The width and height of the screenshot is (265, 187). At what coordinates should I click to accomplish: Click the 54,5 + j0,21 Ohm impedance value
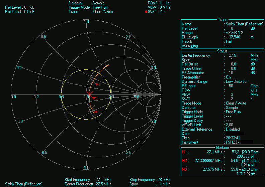[244, 161]
